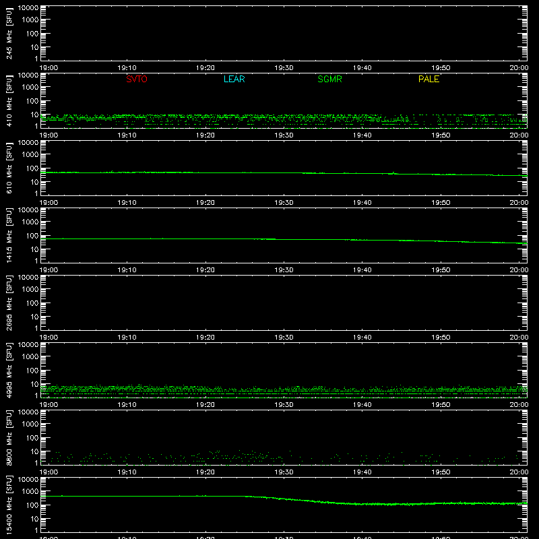The height and width of the screenshot is (539, 539).
Task: Click the 1000 tick of the 410 MHz panel
Action: pos(30,88)
